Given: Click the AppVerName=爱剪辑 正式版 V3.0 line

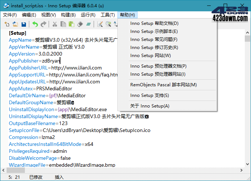Looking at the screenshot, I should point(46,47).
